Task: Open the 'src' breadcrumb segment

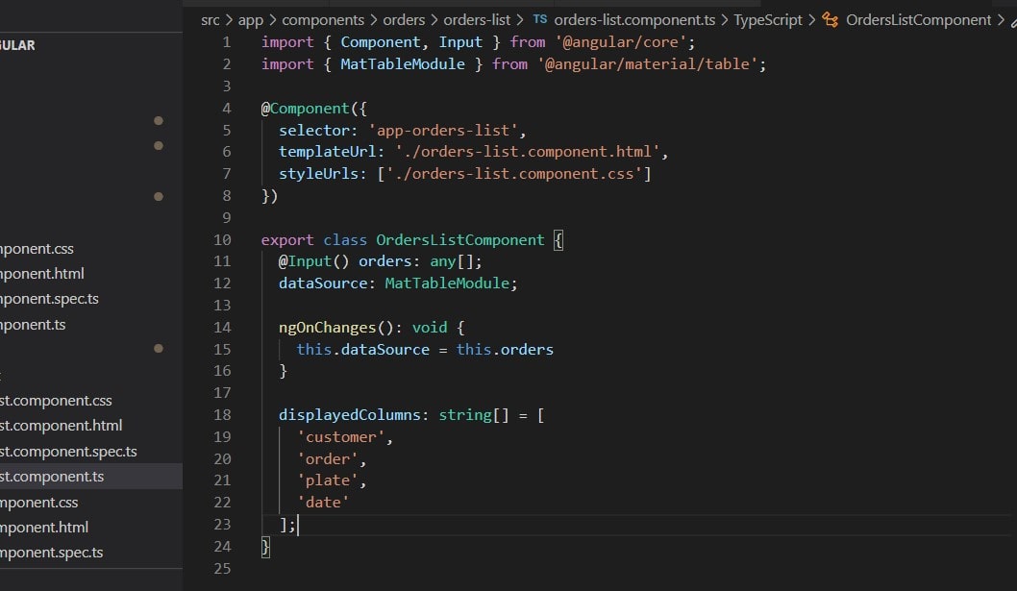Action: click(x=210, y=20)
